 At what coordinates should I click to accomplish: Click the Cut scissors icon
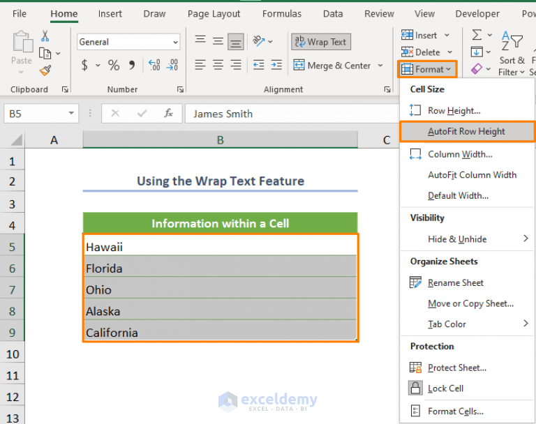pyautogui.click(x=45, y=36)
